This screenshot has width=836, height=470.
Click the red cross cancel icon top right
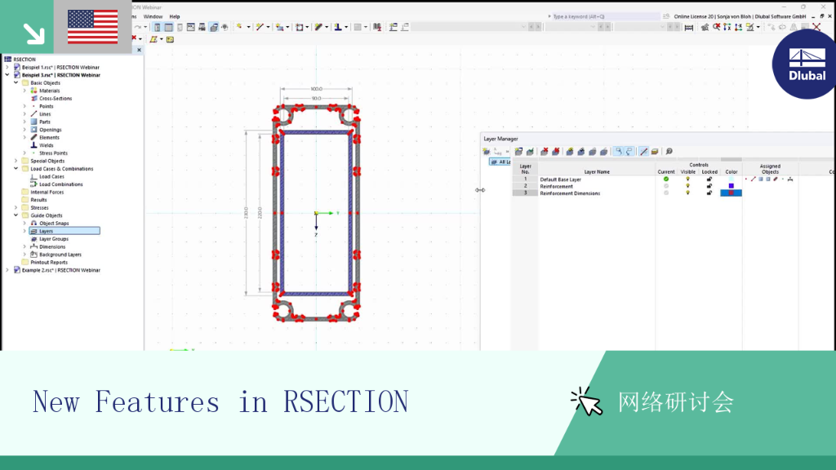click(816, 27)
